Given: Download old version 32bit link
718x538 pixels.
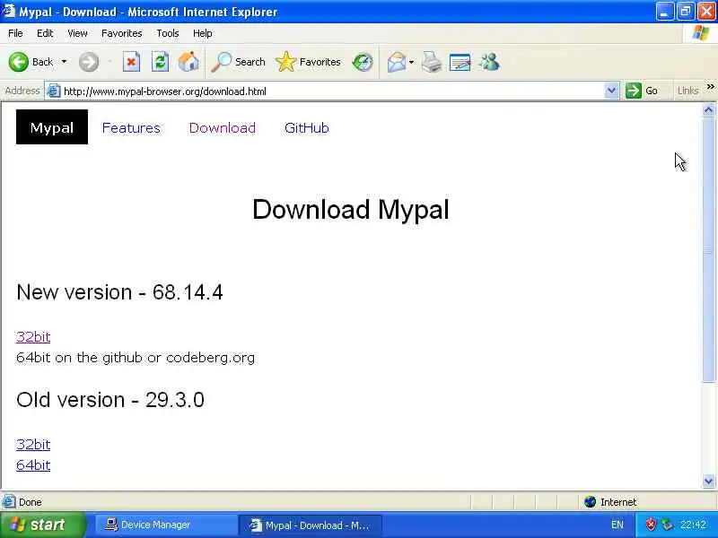Looking at the screenshot, I should 33,444.
